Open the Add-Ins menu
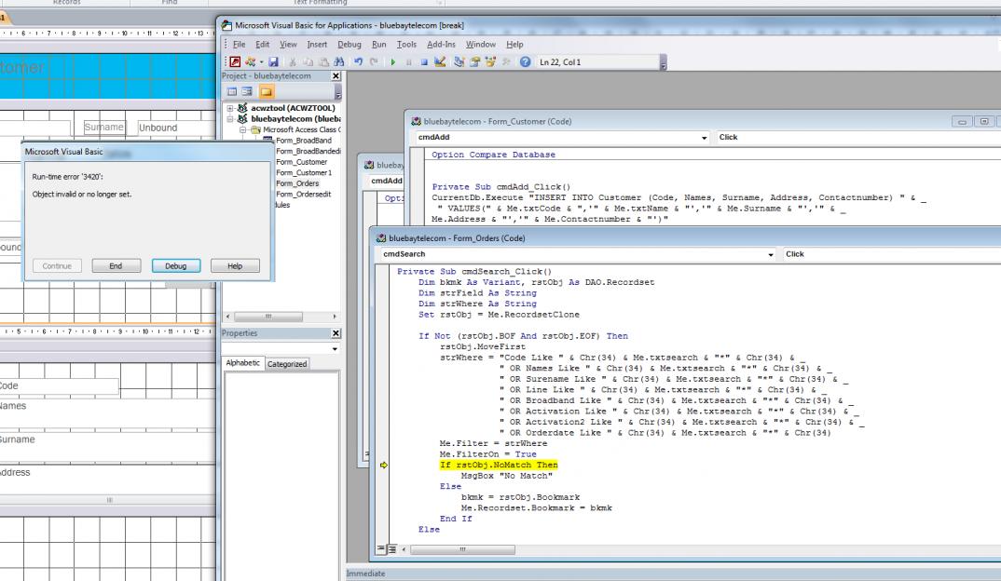This screenshot has height=581, width=1001. [x=441, y=44]
